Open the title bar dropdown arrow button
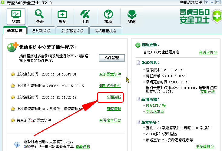 [207, 2]
